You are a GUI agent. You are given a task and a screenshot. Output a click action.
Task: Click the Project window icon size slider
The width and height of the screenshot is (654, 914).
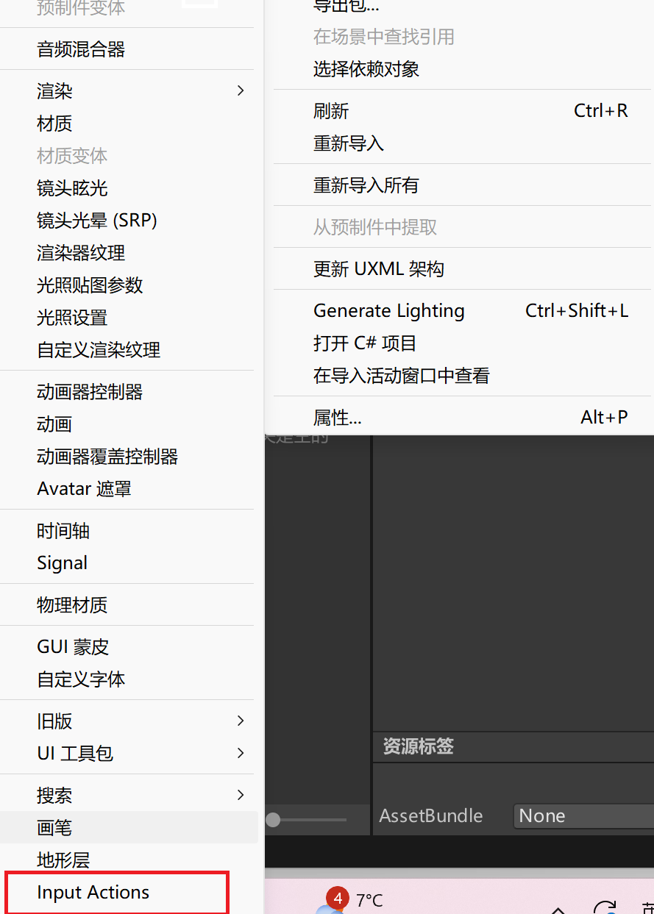[306, 819]
